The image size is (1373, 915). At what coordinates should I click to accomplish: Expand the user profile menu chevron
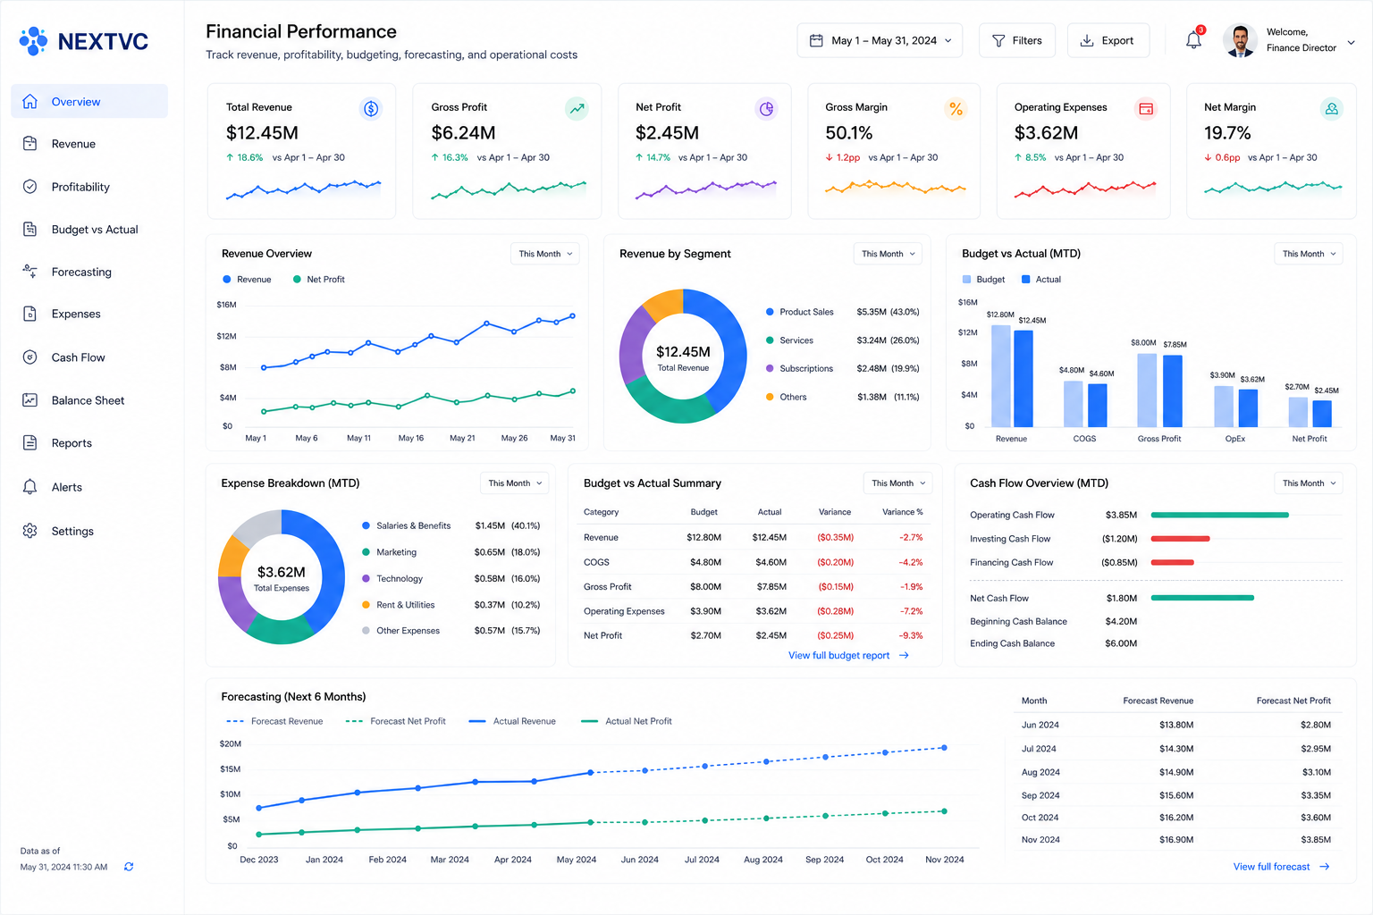coord(1351,42)
